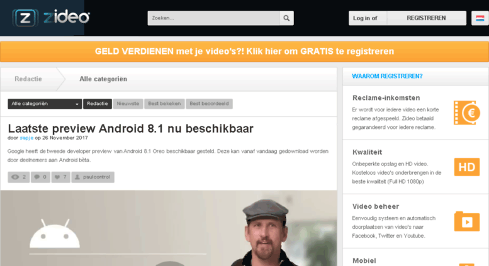489x266 pixels.
Task: Click Log in of button
Action: tap(368, 18)
